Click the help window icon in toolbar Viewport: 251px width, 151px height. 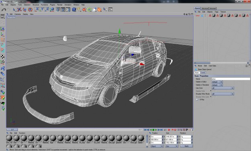tap(110, 10)
